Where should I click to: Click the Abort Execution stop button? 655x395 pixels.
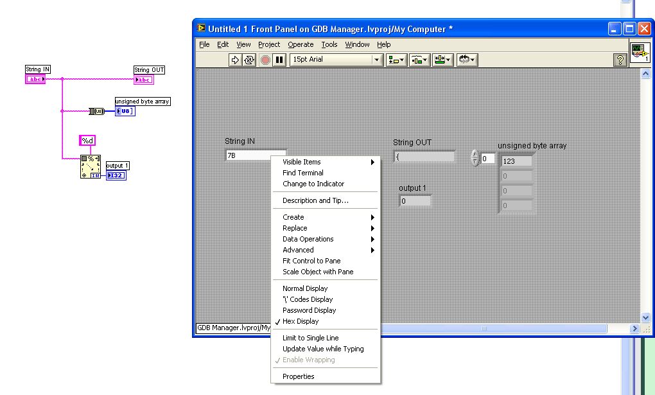click(265, 60)
